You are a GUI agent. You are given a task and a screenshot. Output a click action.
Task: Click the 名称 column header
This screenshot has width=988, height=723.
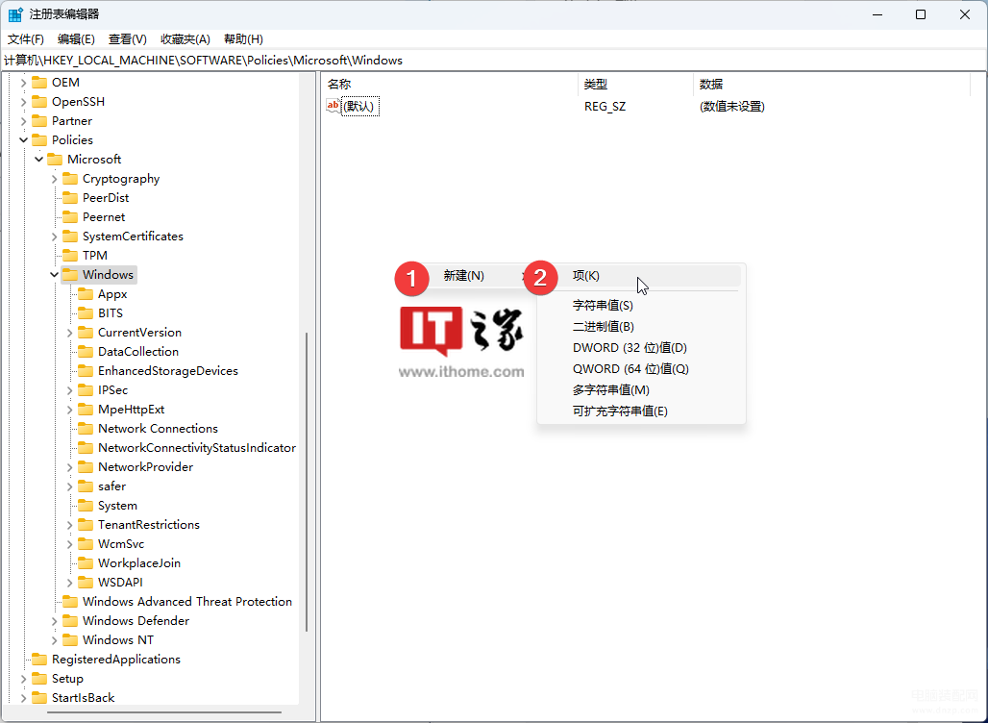[449, 84]
